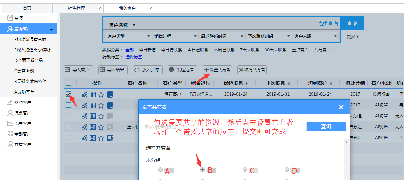404x180 pixels.
Task: Open the F初步沟通有意向 stage in the sidebar
Action: 31,39
